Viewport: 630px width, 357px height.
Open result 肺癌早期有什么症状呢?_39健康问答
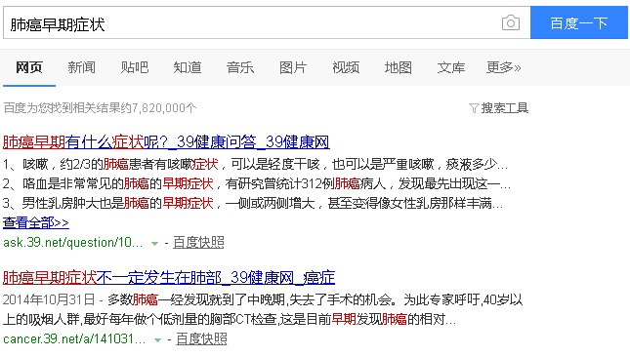pos(166,142)
